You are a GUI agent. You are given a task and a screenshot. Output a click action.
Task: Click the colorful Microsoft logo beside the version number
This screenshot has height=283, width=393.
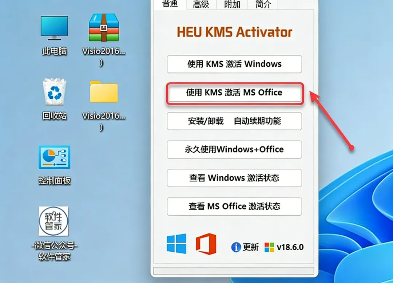click(269, 247)
